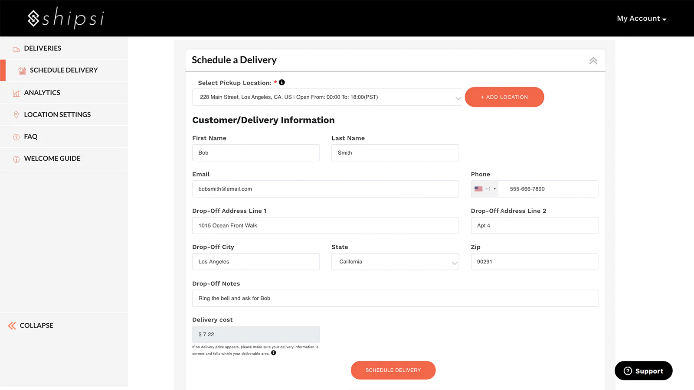Collapse the sidebar menu
The image size is (694, 390).
(x=30, y=325)
